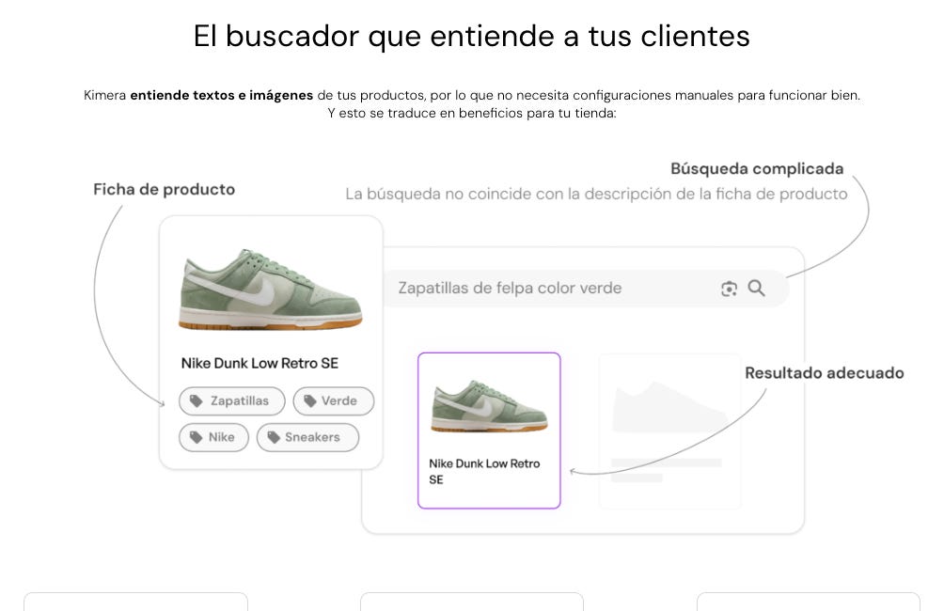Screen dimensions: 944x611
Task: Click the tag icon inside Sneakers chip
Action: pos(274,438)
